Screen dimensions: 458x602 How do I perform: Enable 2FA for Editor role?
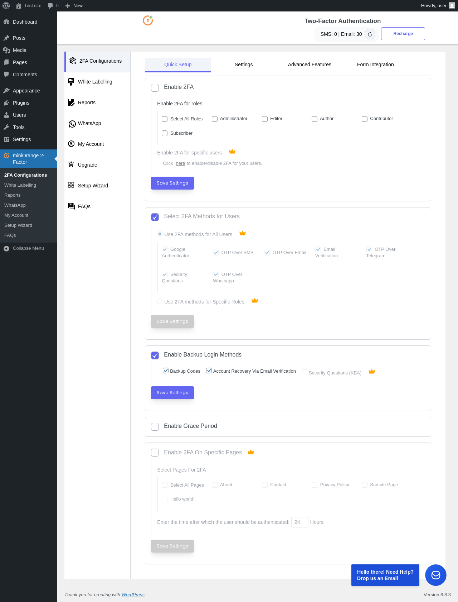265,119
